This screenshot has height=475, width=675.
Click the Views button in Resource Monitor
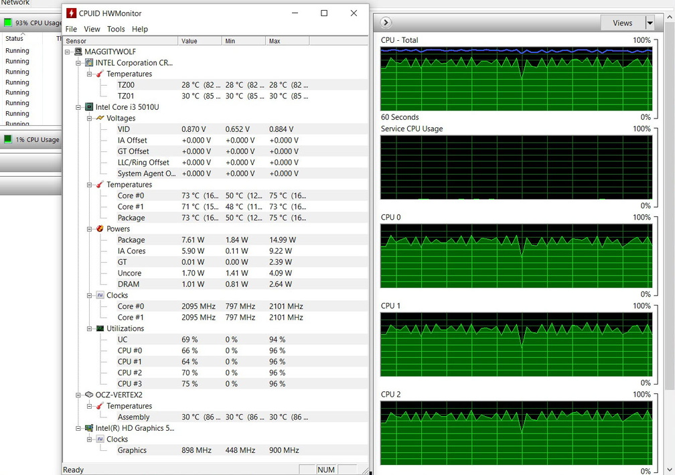623,23
